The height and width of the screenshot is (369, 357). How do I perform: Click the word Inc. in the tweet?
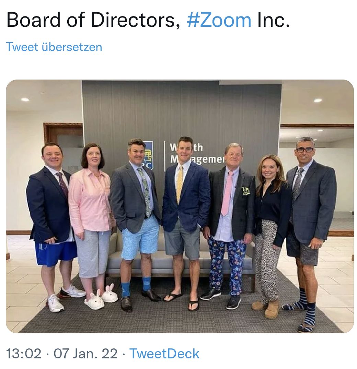(x=274, y=20)
